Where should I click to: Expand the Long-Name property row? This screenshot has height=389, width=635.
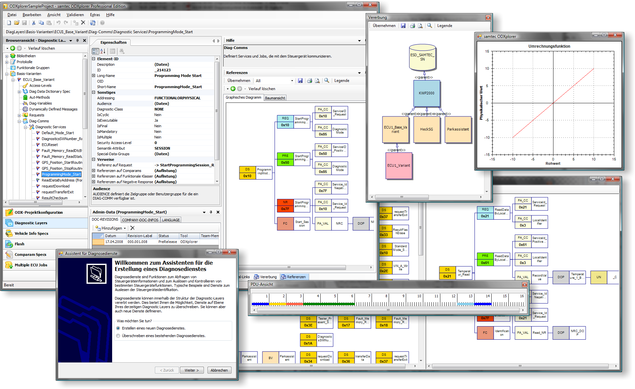(x=94, y=76)
